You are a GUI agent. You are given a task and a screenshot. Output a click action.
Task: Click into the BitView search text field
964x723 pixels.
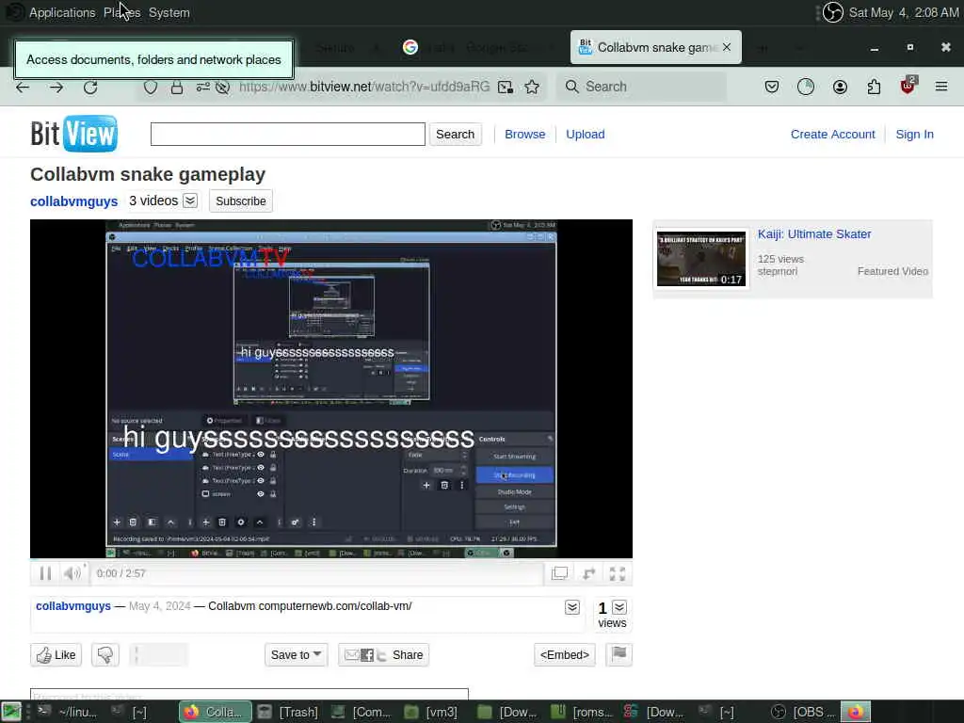click(x=288, y=134)
